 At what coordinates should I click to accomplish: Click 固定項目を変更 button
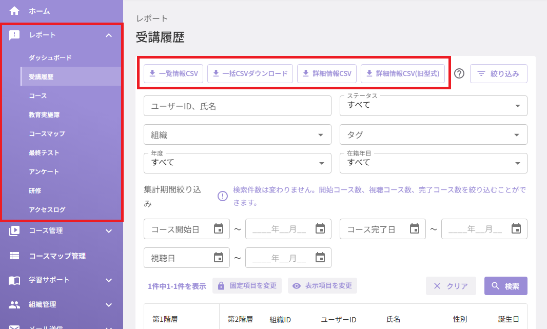pos(247,286)
